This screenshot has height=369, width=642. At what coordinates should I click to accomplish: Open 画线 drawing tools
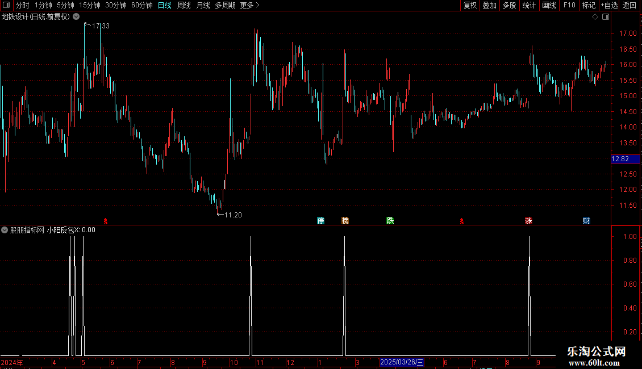[x=549, y=5]
